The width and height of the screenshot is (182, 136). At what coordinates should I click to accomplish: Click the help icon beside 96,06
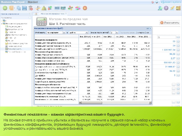178,54
